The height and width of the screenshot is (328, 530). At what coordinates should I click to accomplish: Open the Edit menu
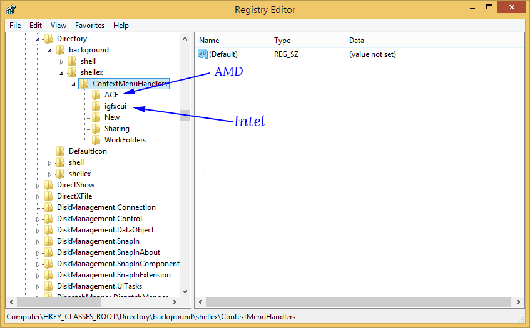click(36, 26)
